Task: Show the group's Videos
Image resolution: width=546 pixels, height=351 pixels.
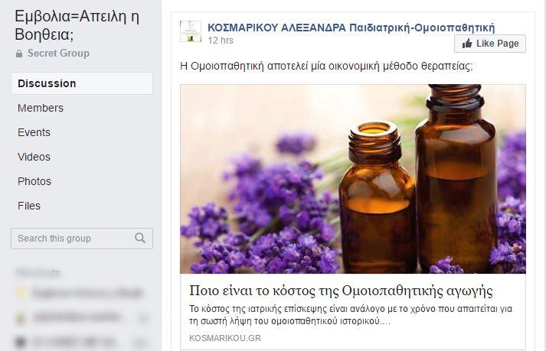Action: (x=34, y=157)
